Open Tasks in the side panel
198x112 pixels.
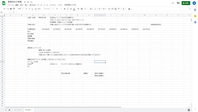coord(195,22)
